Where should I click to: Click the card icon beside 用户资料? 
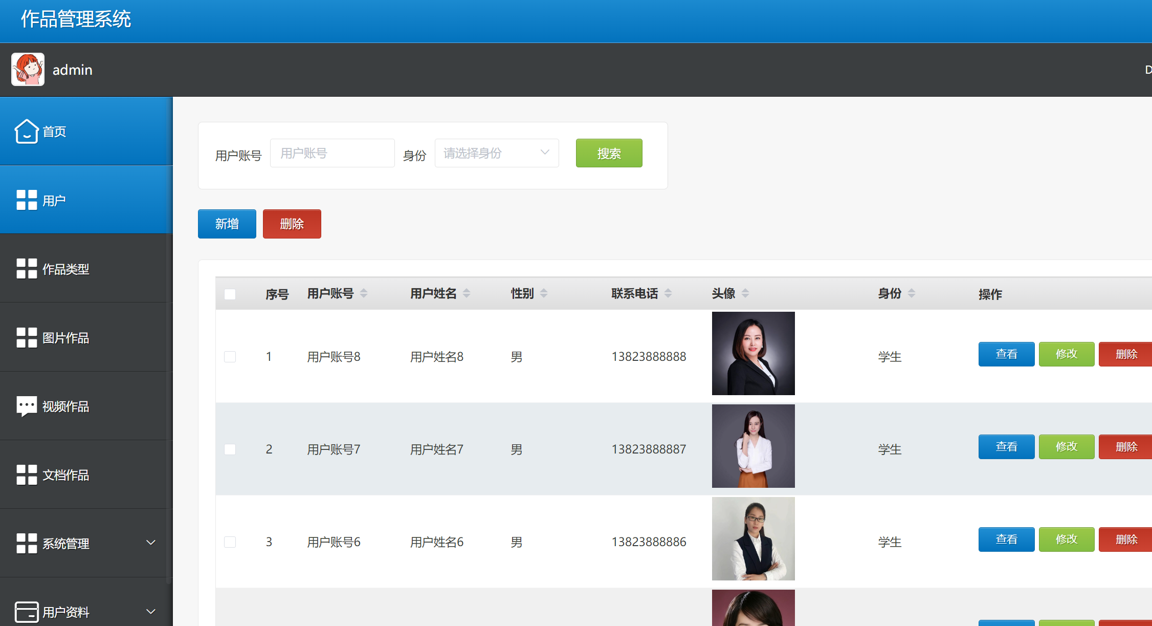point(27,612)
